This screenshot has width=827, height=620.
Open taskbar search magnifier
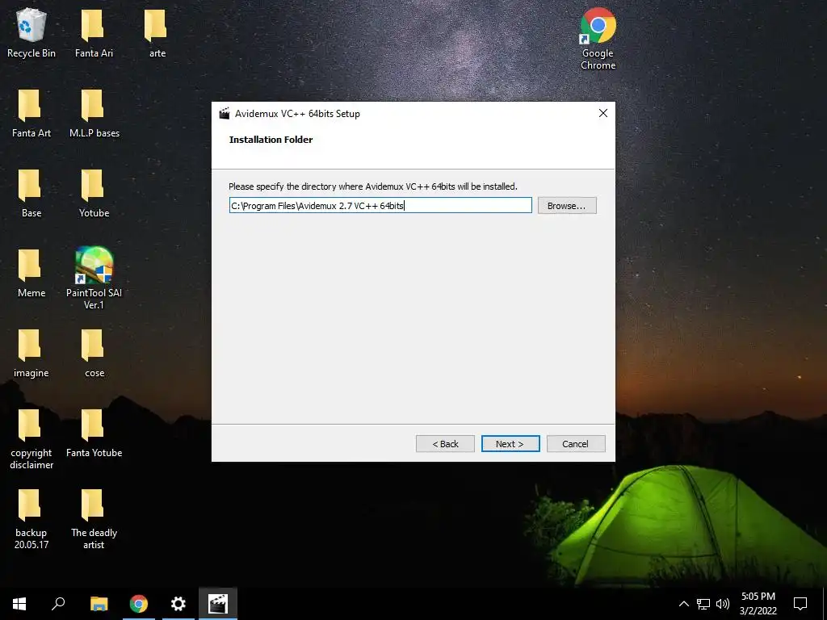click(58, 604)
